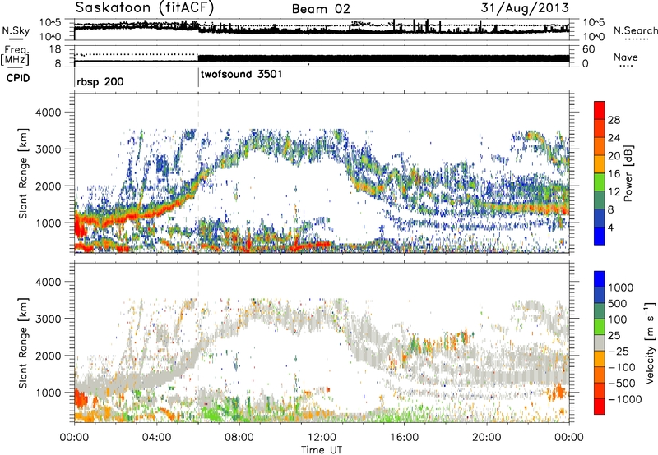The width and height of the screenshot is (658, 455).
Task: Click the 'Beam 02' label
Action: click(321, 9)
